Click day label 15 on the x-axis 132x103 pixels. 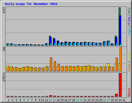point(62,100)
